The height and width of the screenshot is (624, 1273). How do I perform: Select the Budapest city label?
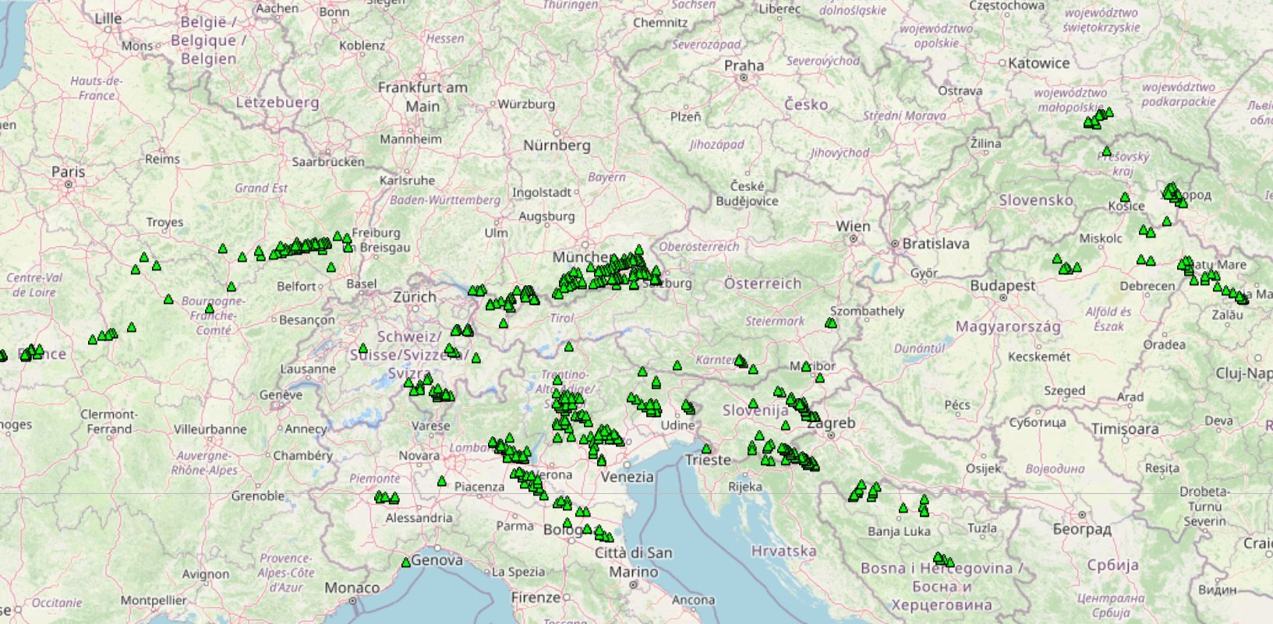1002,286
